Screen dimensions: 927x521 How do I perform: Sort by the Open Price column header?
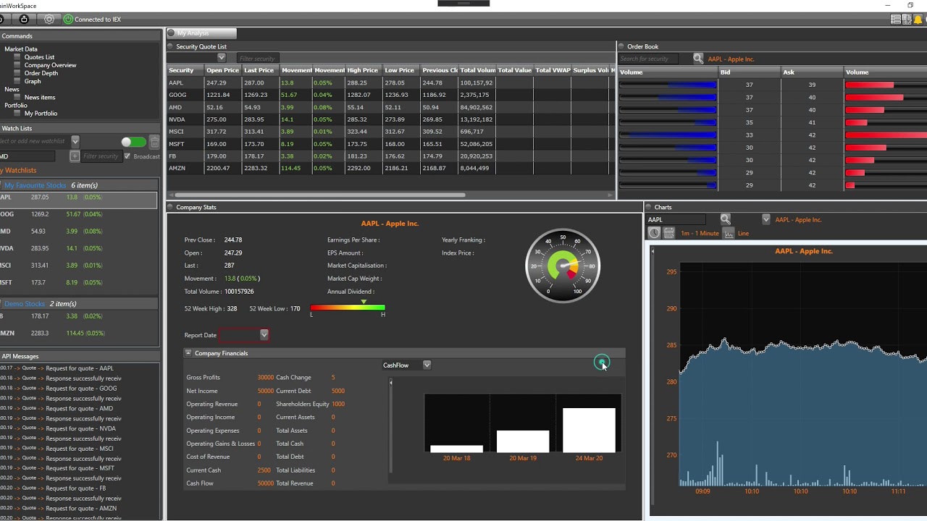pyautogui.click(x=222, y=70)
